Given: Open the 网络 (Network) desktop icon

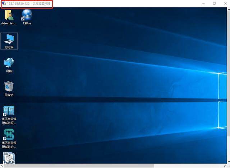Looking at the screenshot, I should pyautogui.click(x=9, y=65).
